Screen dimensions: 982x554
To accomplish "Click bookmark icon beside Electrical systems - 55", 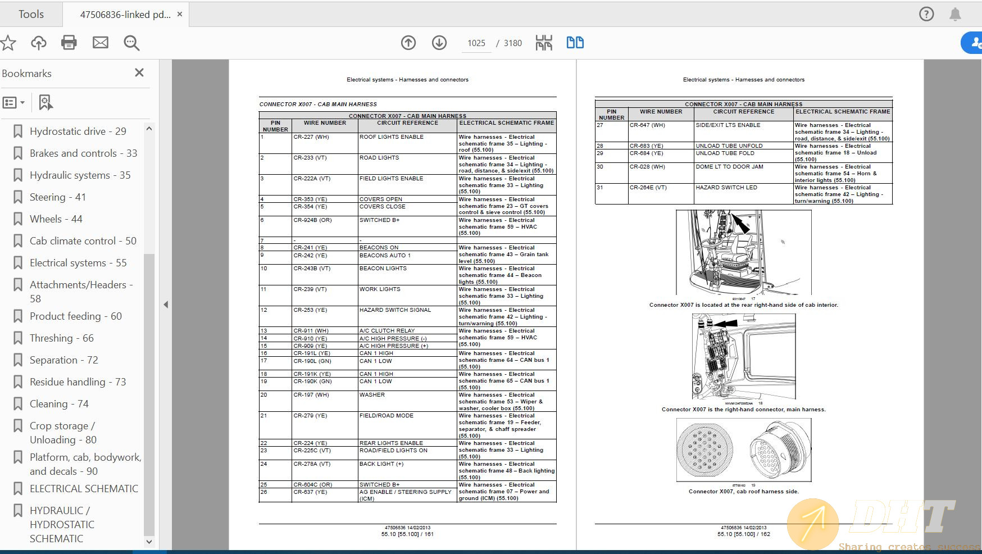I will click(18, 262).
